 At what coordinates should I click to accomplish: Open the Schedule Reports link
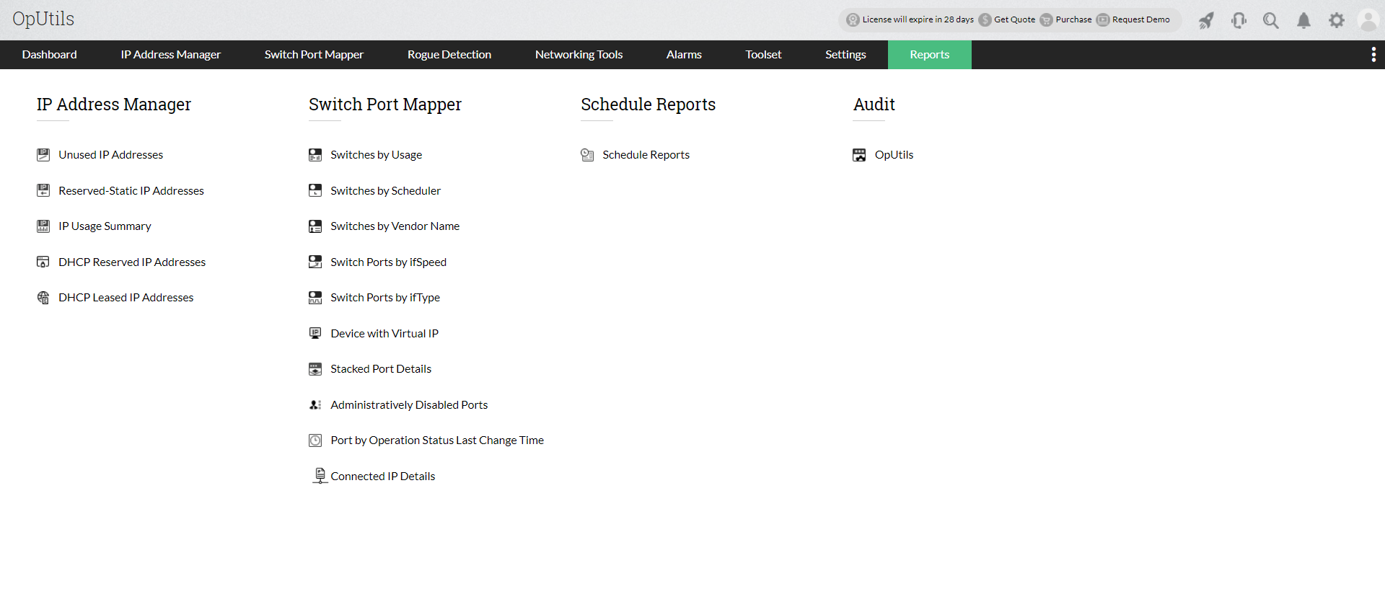[x=646, y=155]
